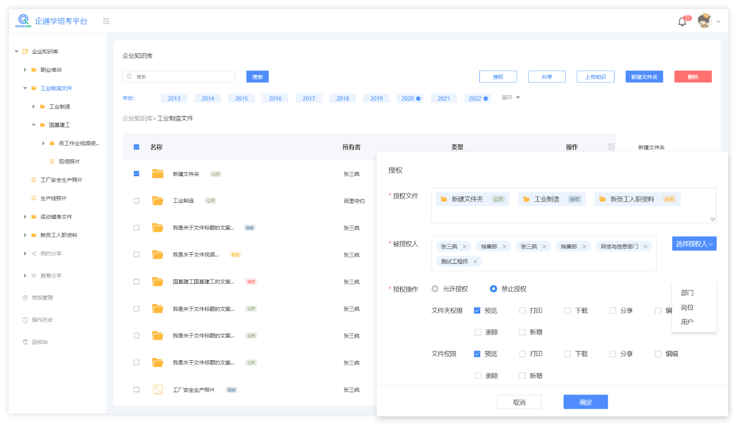Viewport: 737px width, 428px height.
Task: Expand 新员工入职资料 sidebar tree node arrow
Action: [x=25, y=235]
